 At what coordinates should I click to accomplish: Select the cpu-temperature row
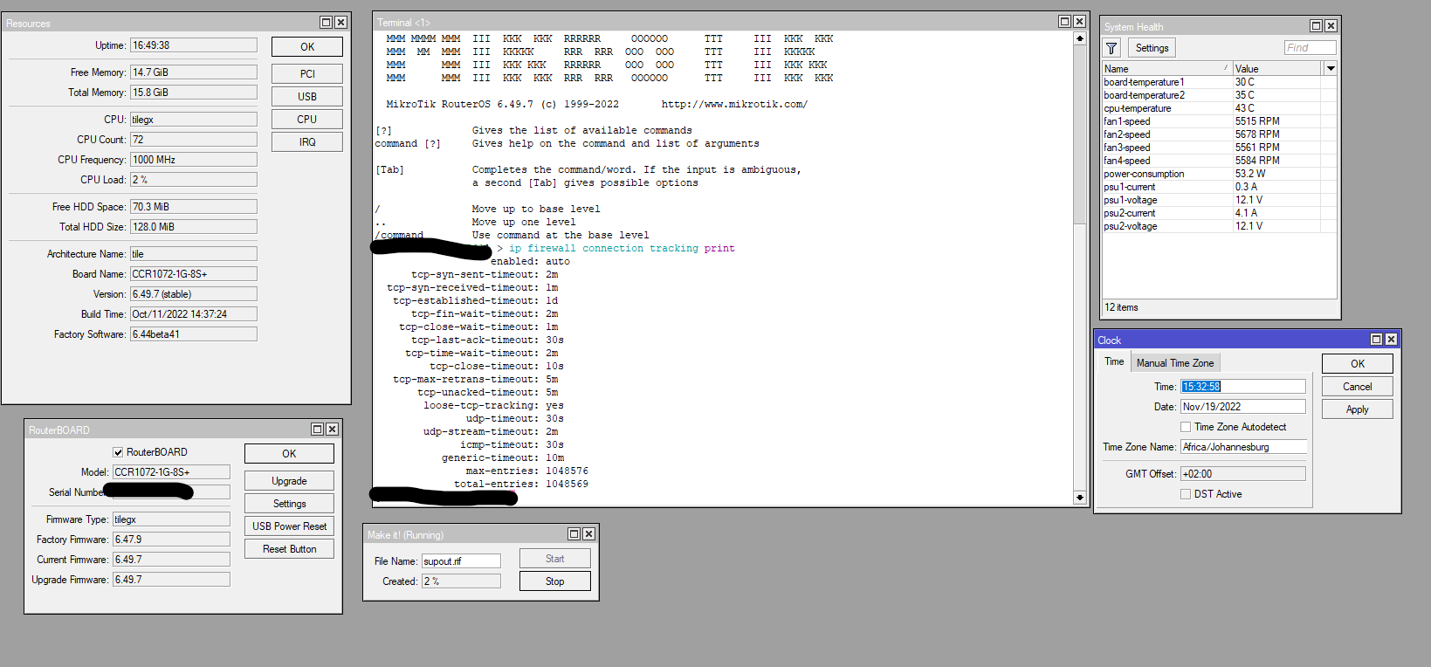tap(1219, 108)
